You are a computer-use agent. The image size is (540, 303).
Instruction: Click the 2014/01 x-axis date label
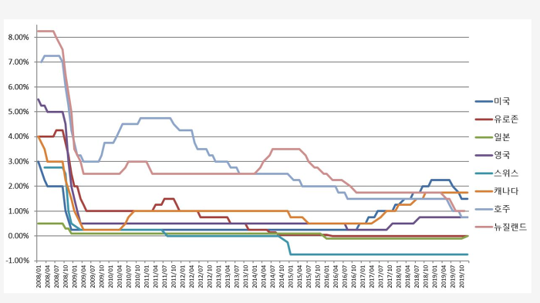255,276
